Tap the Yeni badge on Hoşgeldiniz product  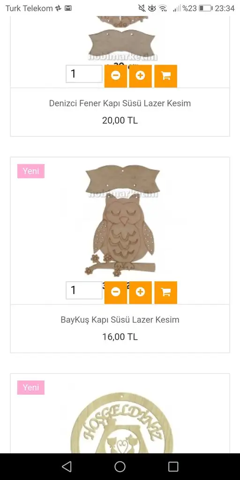pos(31,388)
